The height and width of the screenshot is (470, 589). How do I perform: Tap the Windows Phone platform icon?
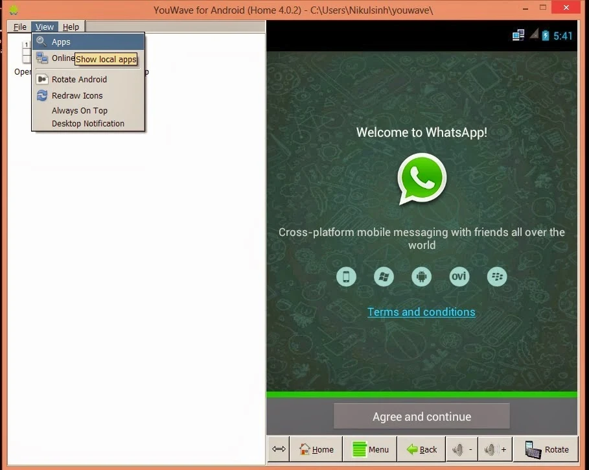click(384, 277)
